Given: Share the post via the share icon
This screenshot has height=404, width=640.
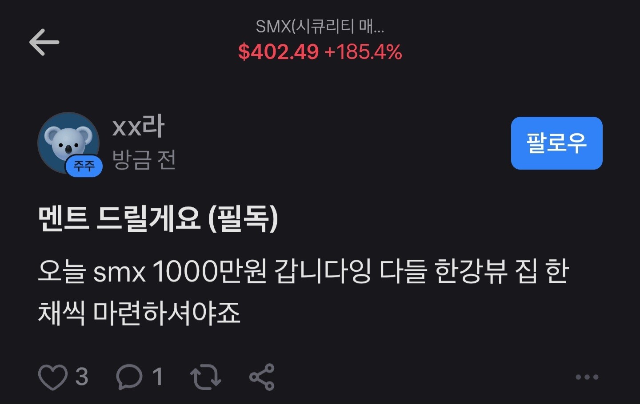Looking at the screenshot, I should tap(262, 377).
